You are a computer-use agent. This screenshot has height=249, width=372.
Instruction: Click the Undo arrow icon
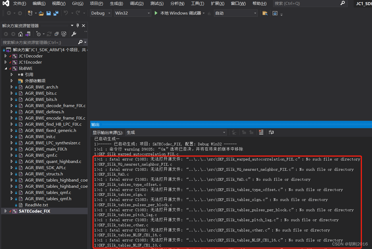point(66,13)
